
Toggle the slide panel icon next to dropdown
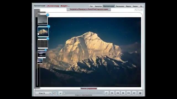pyautogui.click(x=55, y=93)
